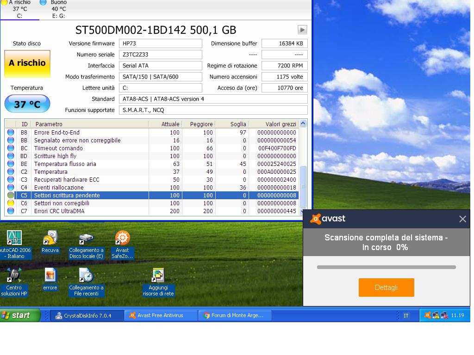Switch to Avast Free Antivirus taskbar item
Image resolution: width=474 pixels, height=355 pixels.
point(161,315)
